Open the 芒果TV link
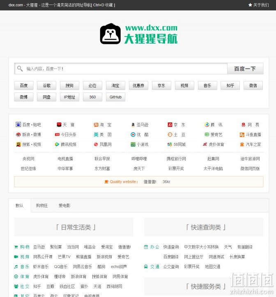This screenshot has width=276, height=297. point(64,257)
